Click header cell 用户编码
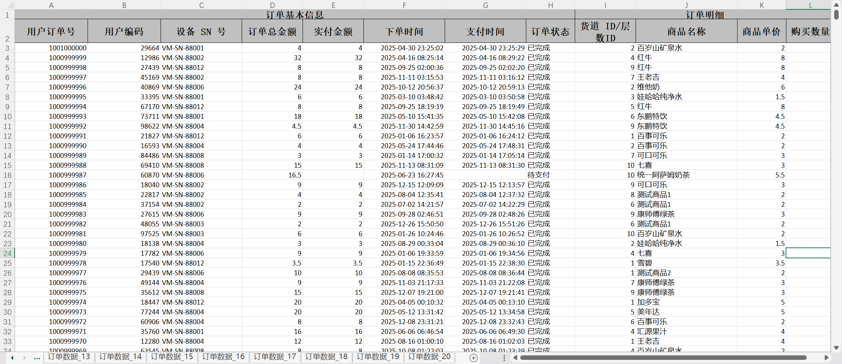Image resolution: width=842 pixels, height=364 pixels. tap(124, 31)
